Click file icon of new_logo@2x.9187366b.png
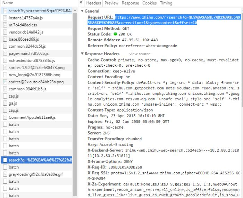The height and width of the screenshot is (198, 243). 5,75
